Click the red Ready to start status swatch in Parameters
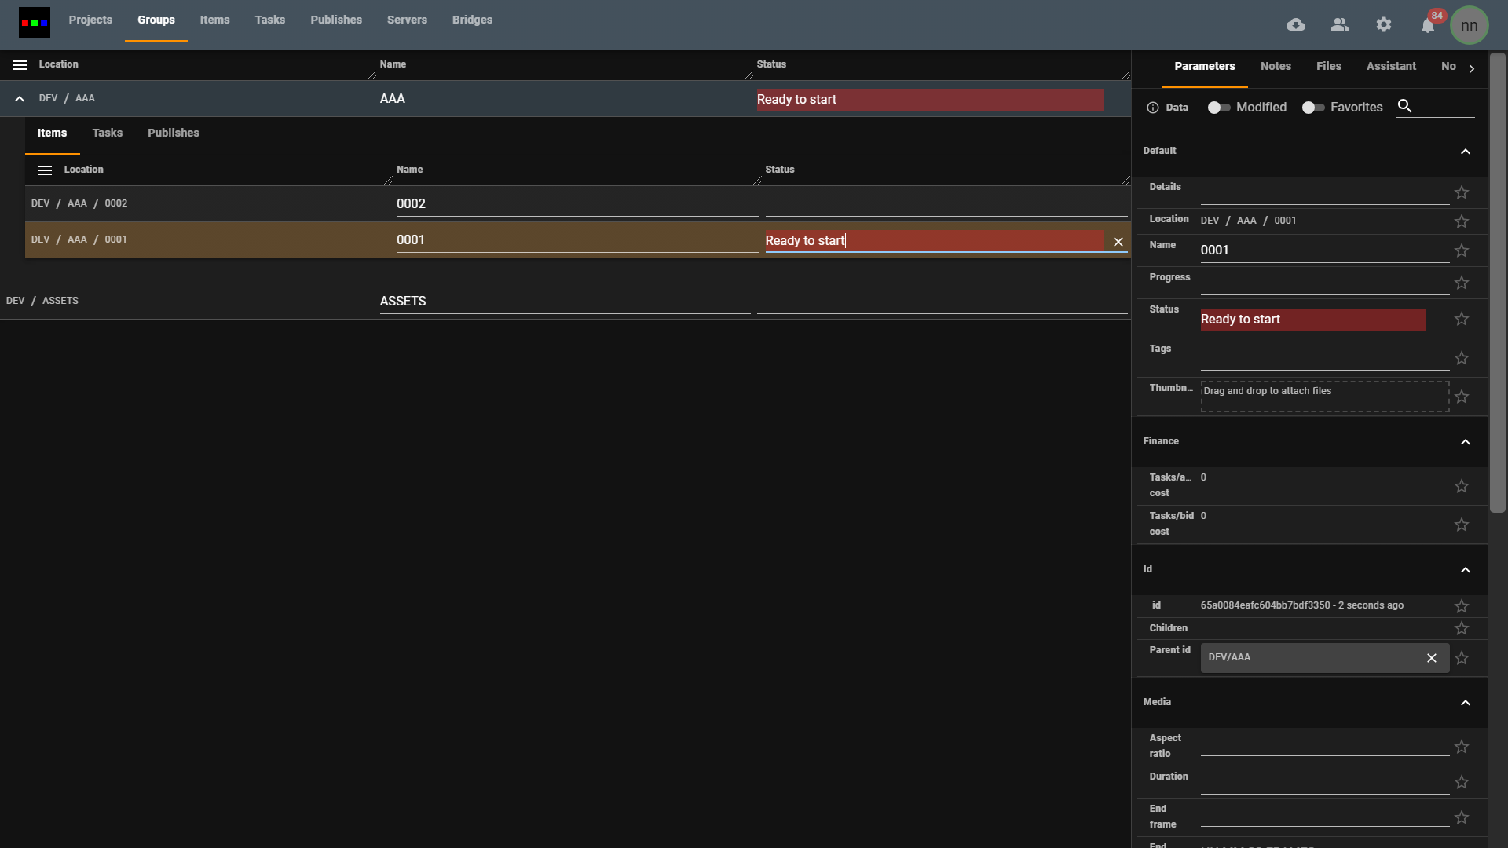This screenshot has height=848, width=1508. tap(1312, 319)
